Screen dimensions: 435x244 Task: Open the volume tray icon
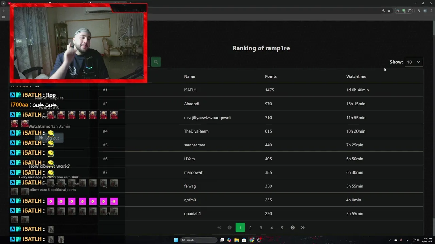(418, 240)
